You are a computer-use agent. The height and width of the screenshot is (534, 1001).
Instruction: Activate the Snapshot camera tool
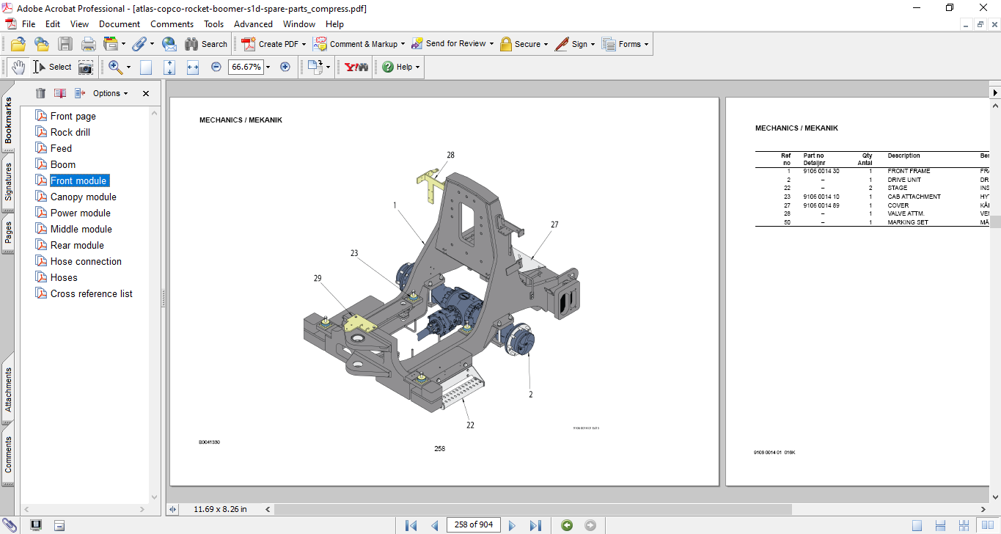click(x=86, y=67)
